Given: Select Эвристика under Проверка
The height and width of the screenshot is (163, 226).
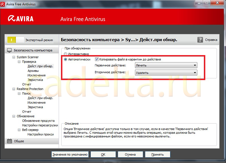Looking at the screenshot, I should pos(35,80).
